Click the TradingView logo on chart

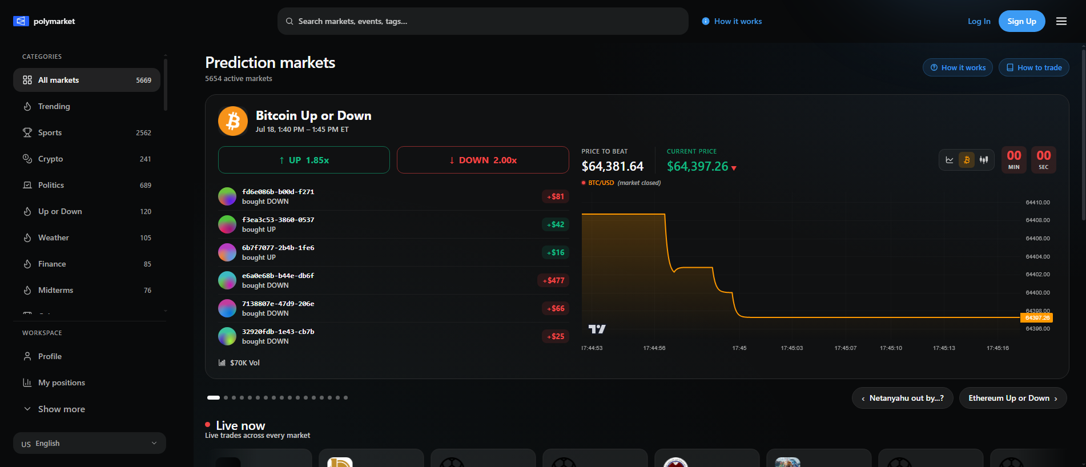point(597,329)
